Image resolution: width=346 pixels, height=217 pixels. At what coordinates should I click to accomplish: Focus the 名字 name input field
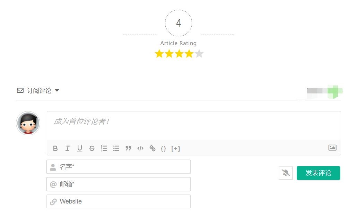point(123,167)
